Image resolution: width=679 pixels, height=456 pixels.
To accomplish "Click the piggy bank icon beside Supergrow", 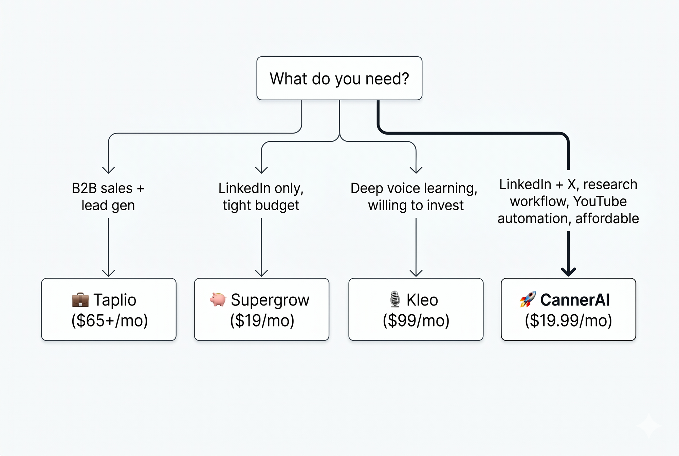I will pos(218,299).
